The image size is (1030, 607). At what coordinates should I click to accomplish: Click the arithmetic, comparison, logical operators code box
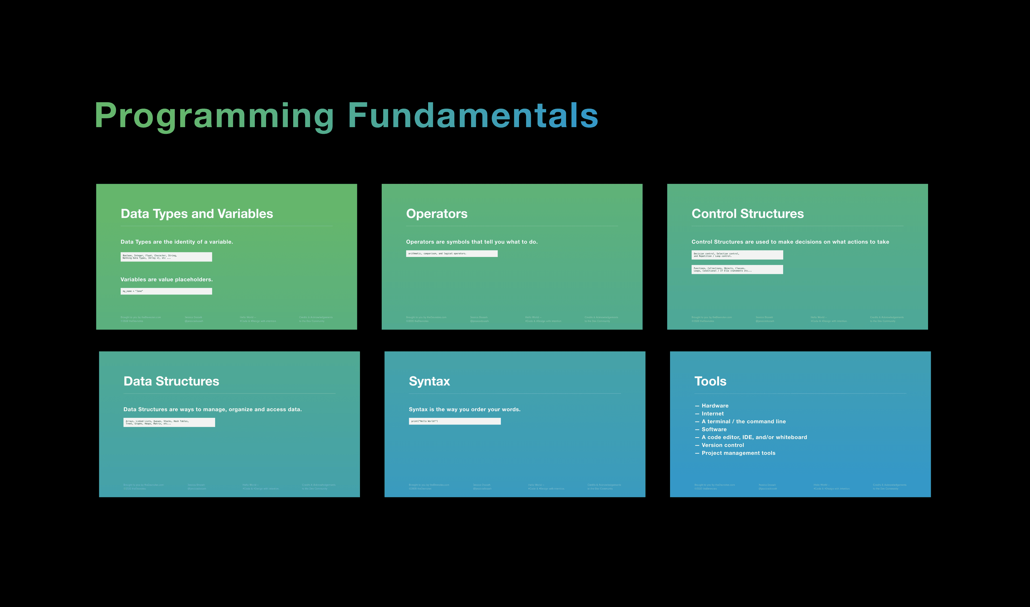(452, 253)
